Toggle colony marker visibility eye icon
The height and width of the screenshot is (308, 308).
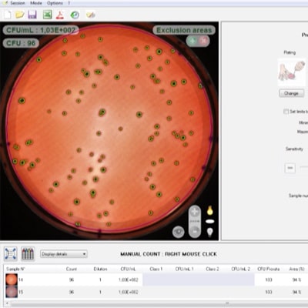[179, 232]
